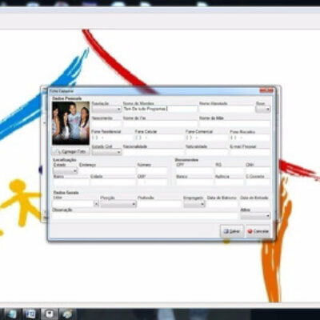Click the Cancelar button
320x320 pixels.
pos(258,231)
